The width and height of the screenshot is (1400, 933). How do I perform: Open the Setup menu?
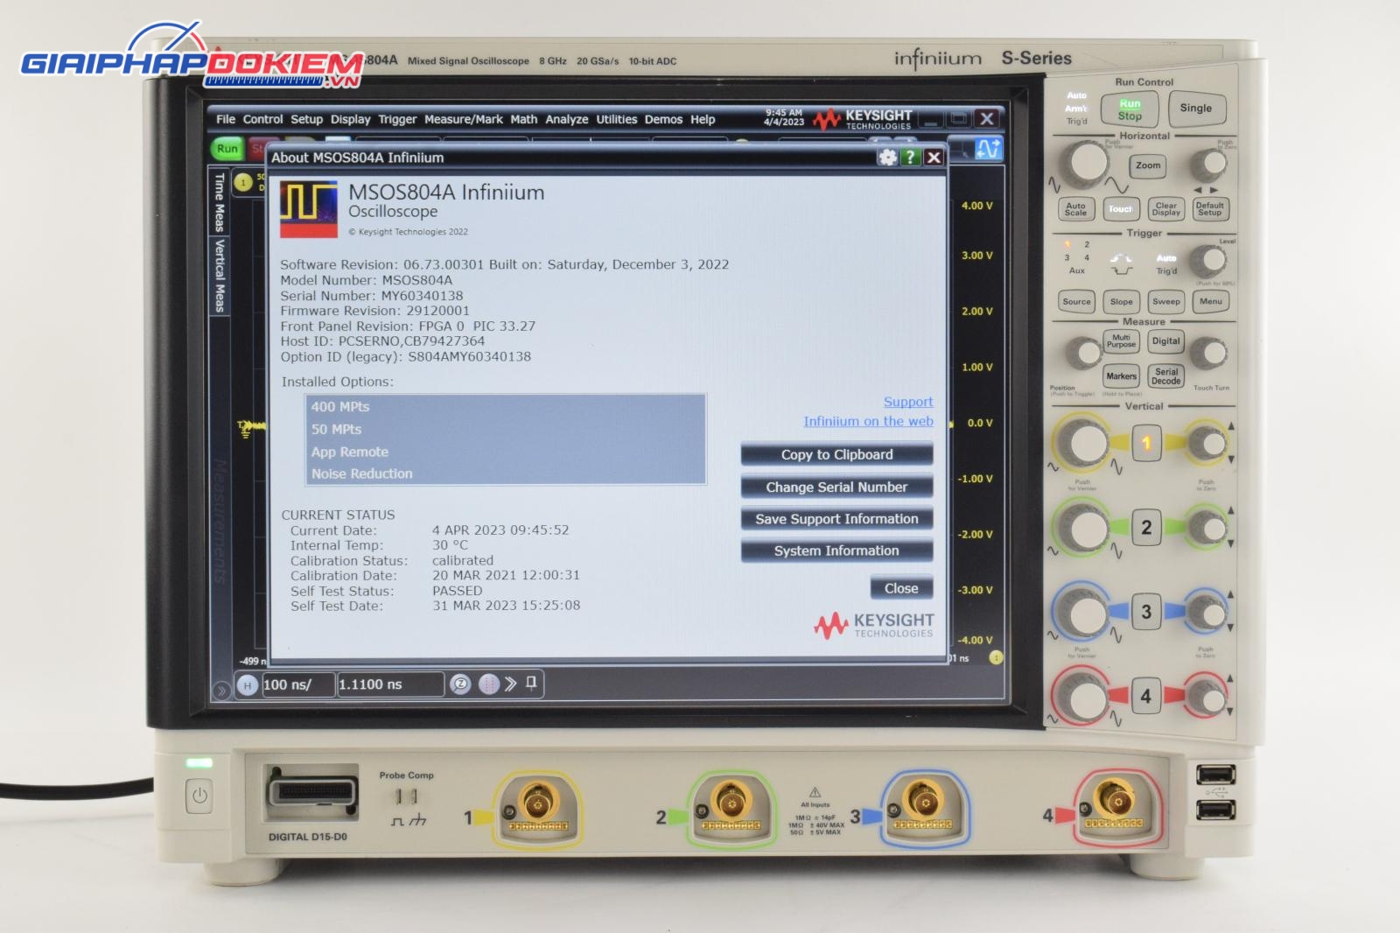coord(306,119)
